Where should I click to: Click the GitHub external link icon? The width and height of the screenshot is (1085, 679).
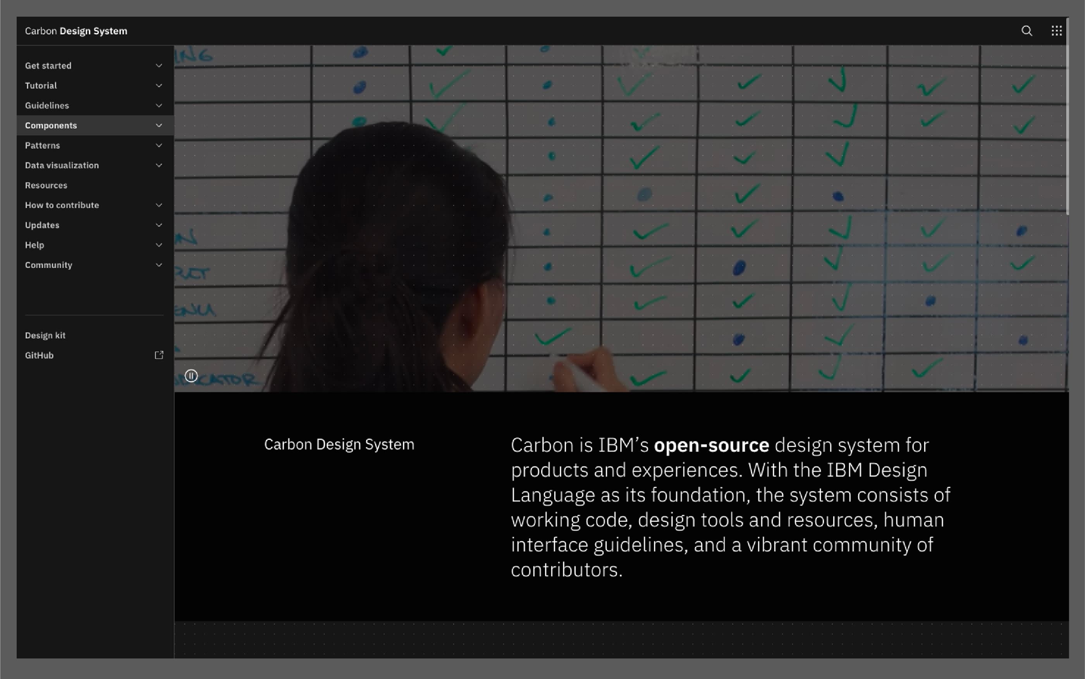tap(159, 355)
